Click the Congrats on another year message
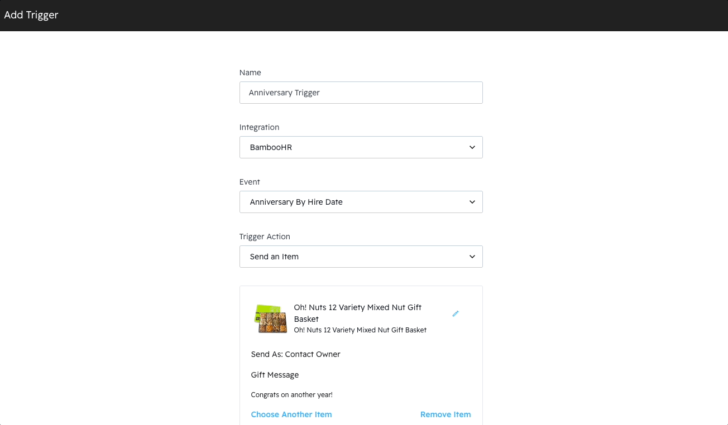The image size is (728, 425). coord(291,395)
